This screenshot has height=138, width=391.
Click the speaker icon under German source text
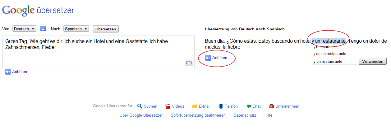coord(8,72)
